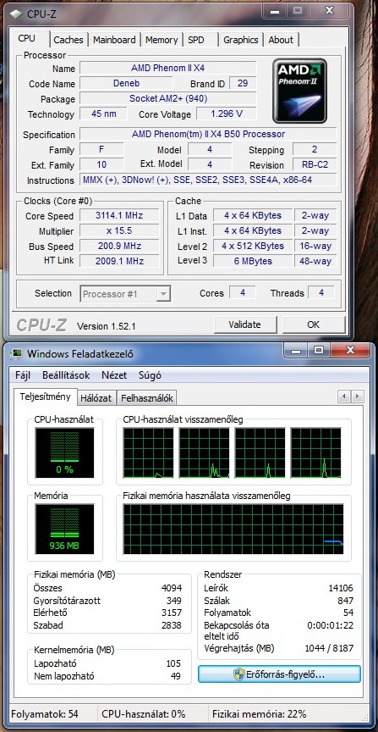Switch to the Caches tab
This screenshot has width=378, height=732.
[68, 40]
